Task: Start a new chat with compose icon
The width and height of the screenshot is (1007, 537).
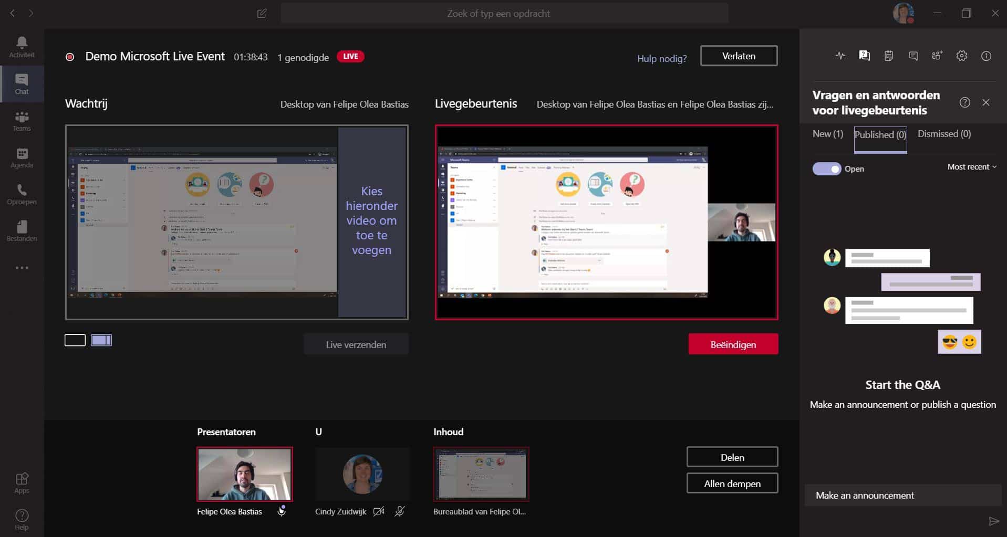Action: pos(262,13)
